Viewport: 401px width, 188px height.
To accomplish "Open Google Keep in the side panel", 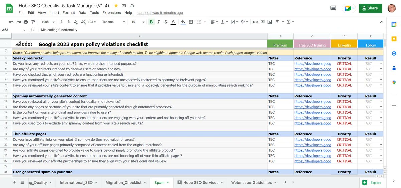I will coord(394,39).
